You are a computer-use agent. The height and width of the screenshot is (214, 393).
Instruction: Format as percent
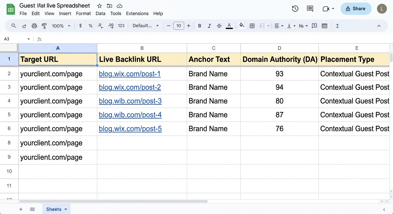pos(90,26)
